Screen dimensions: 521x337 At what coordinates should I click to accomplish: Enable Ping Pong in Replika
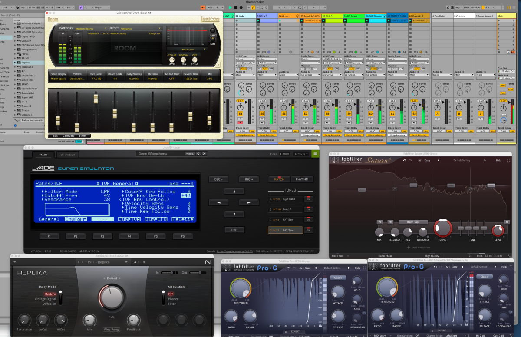[x=112, y=330]
